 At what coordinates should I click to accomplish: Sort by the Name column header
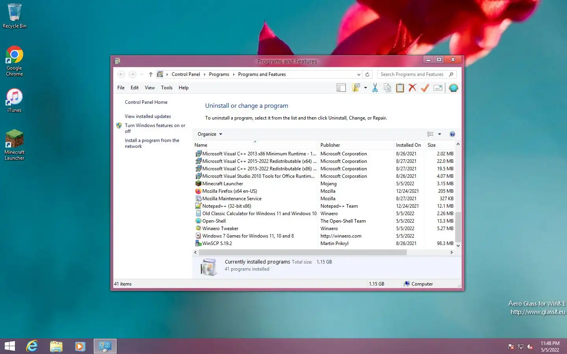(255, 145)
